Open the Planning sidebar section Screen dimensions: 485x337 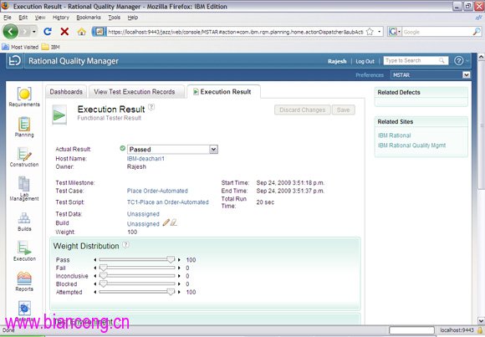tap(24, 127)
